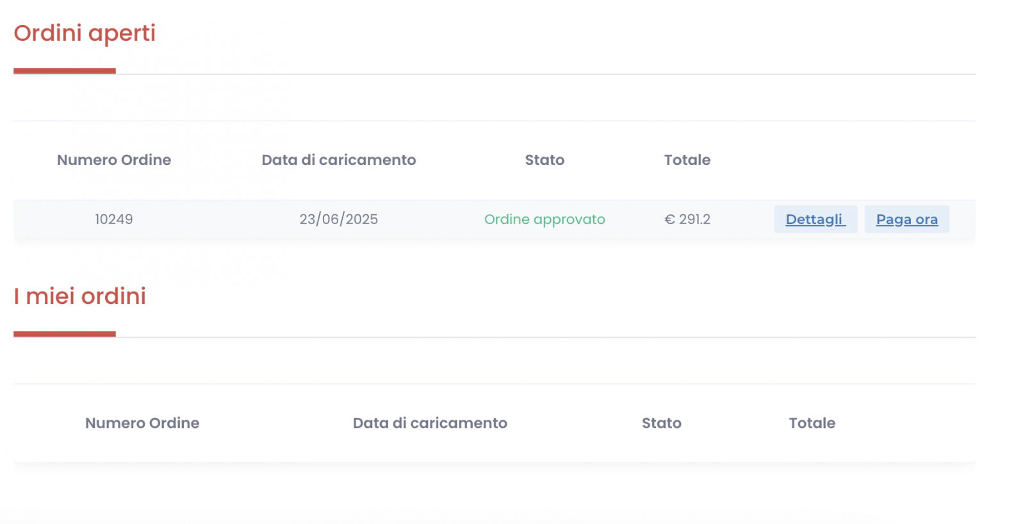Click Stato column header in Ordini aperti
Screen dimensions: 1025x524
click(545, 160)
